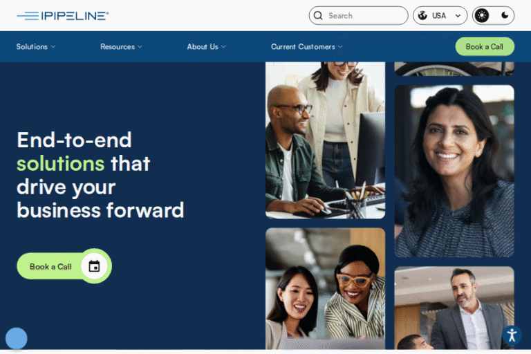Click the calendar icon on hero button
The image size is (531, 354).
pyautogui.click(x=94, y=266)
